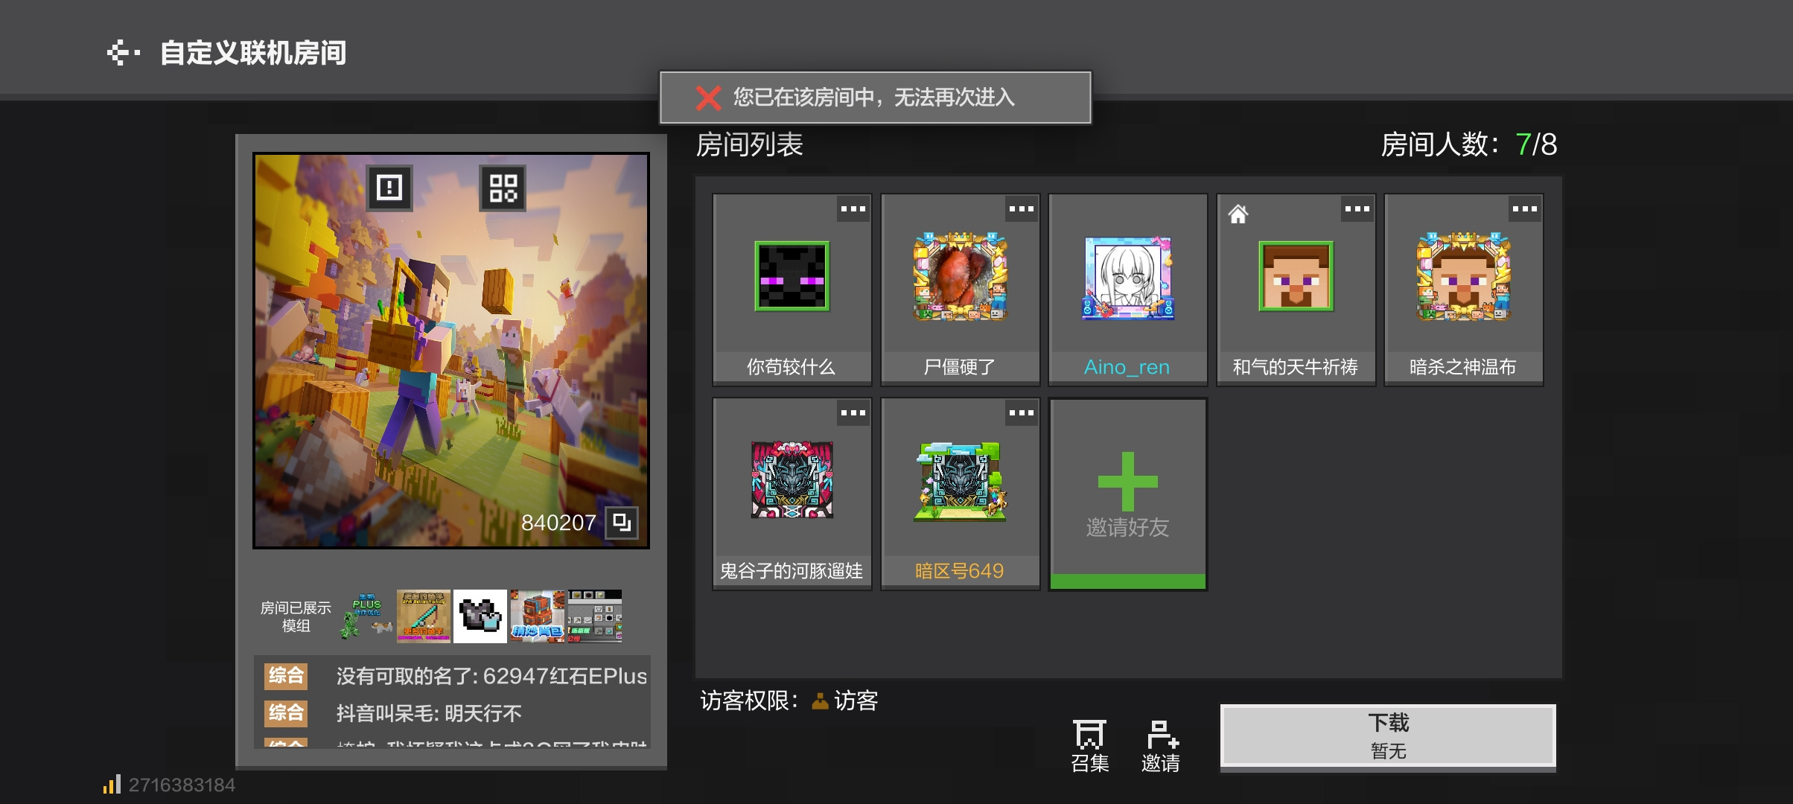Viewport: 1793px width, 804px height.
Task: Select the avatar of 尸僵硬了
Action: pos(960,276)
